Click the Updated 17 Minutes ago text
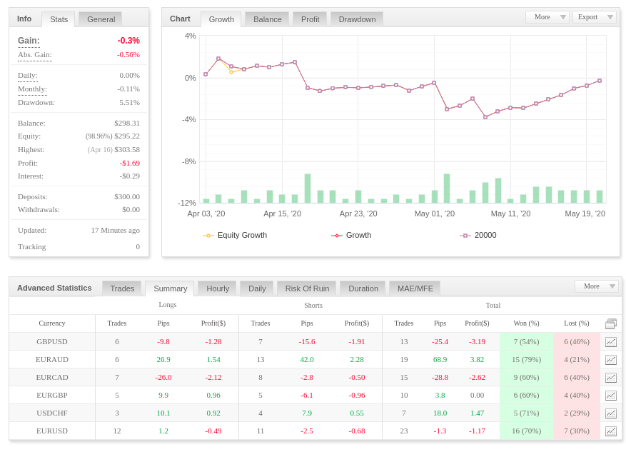 116,231
